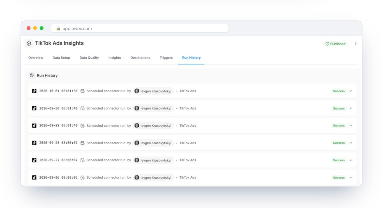Open the three-dot more options menu
The width and height of the screenshot is (383, 208).
(x=356, y=44)
